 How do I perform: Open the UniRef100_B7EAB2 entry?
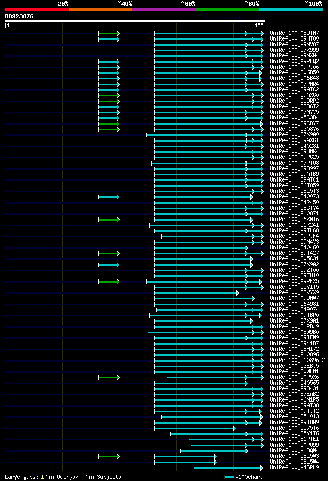[294, 394]
